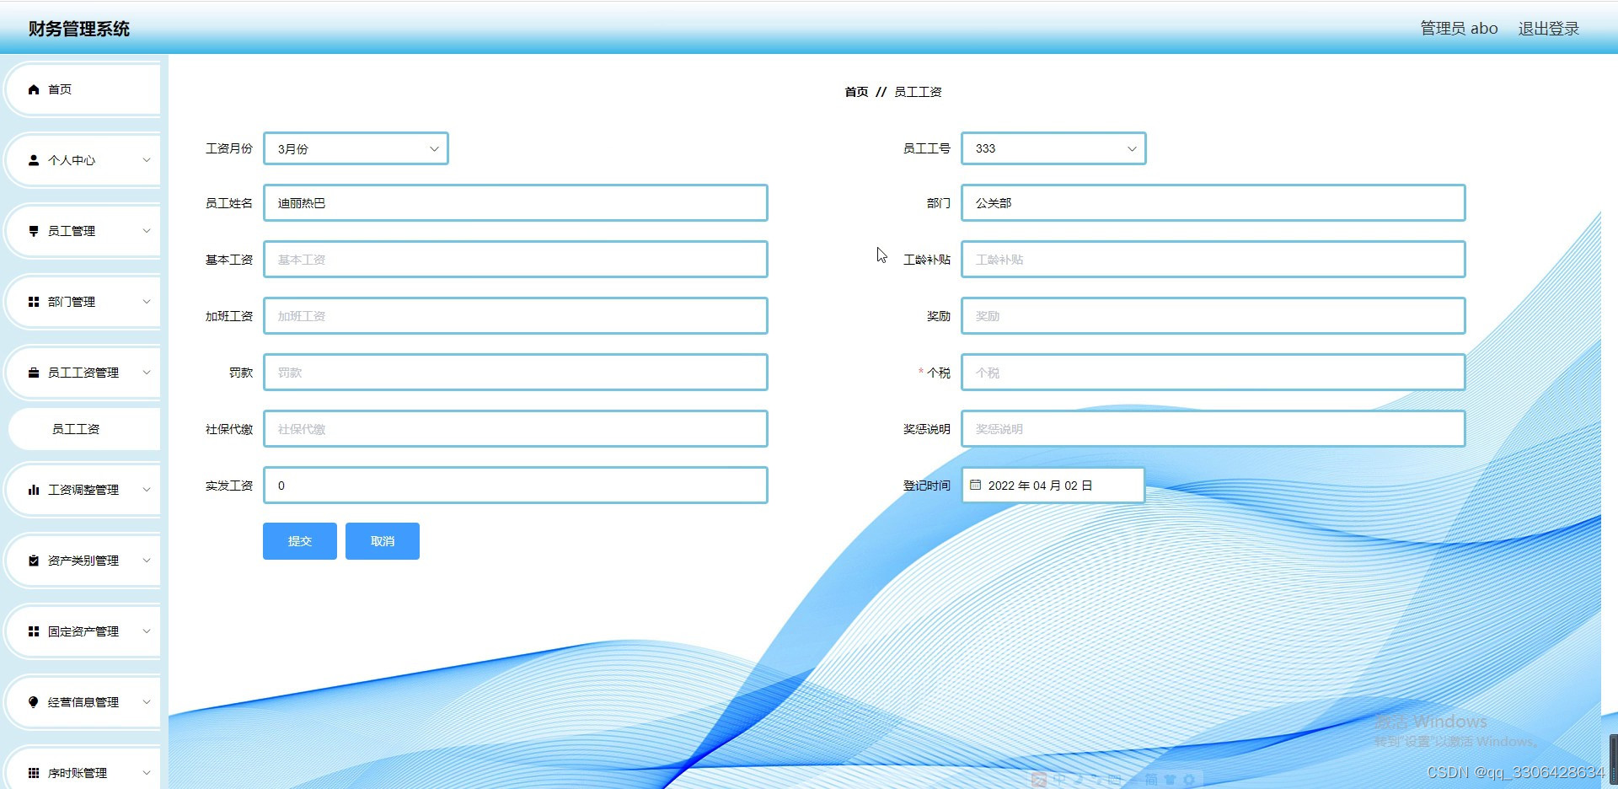This screenshot has width=1618, height=789.
Task: Focus the 基本工资 input field
Action: click(516, 260)
